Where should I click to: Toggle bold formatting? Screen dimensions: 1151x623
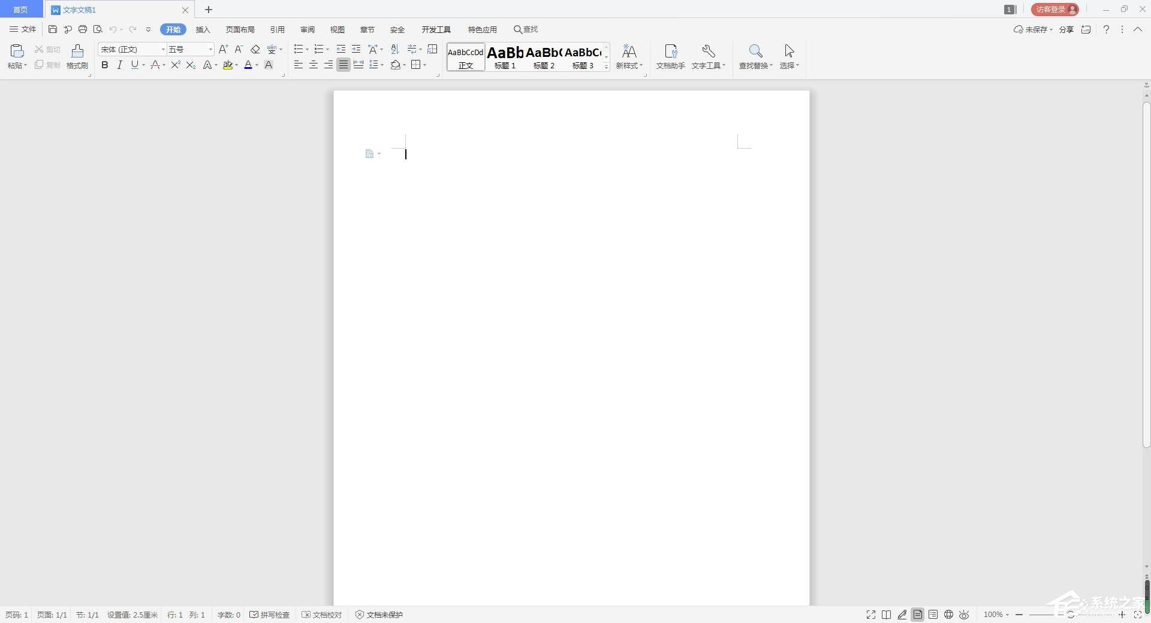104,65
